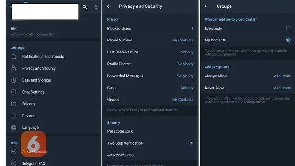Open Groups privacy setting
The height and width of the screenshot is (166, 295).
150,100
